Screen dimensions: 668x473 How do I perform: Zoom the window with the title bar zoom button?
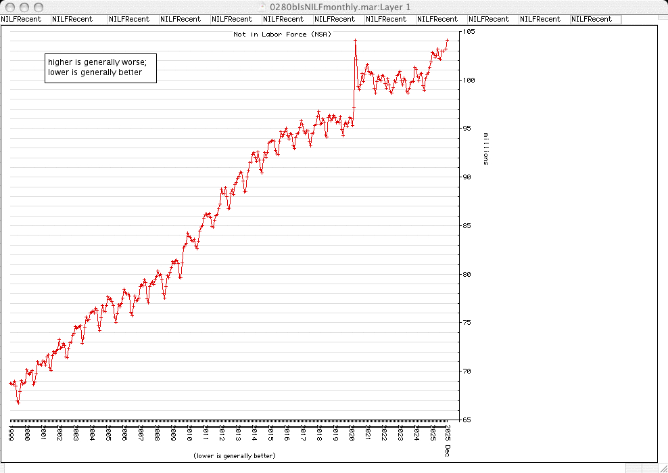pos(39,6)
